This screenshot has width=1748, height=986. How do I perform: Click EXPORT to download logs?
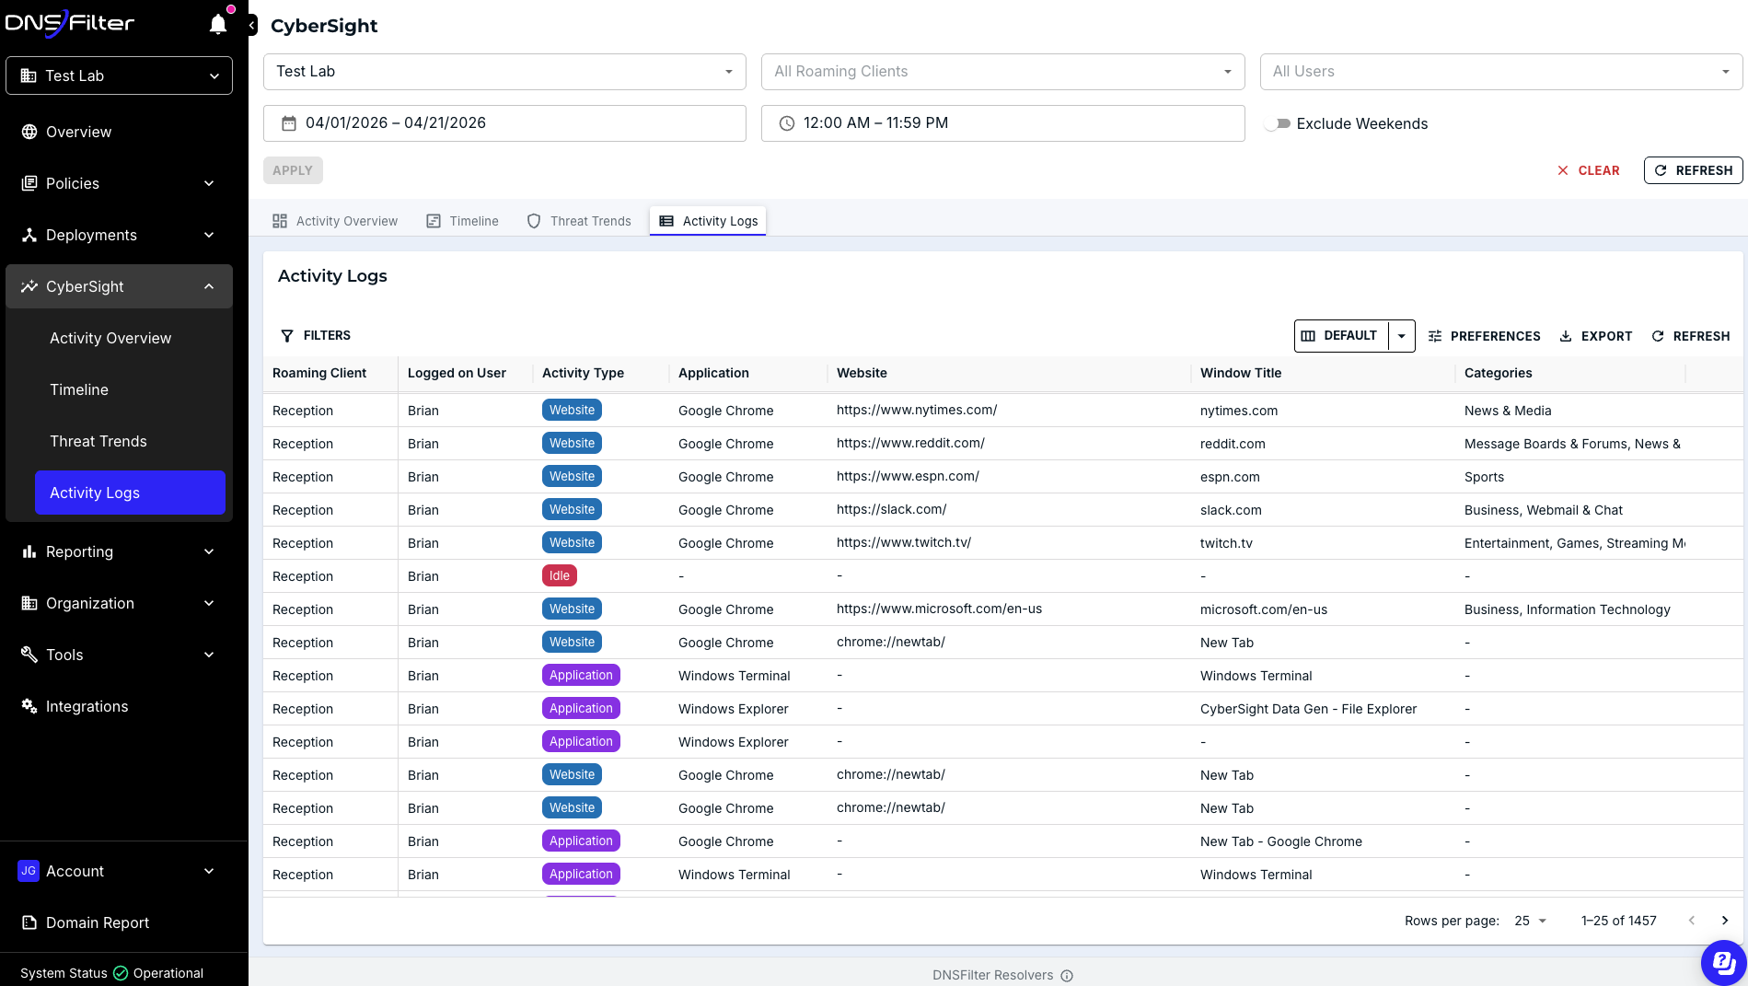coord(1596,336)
